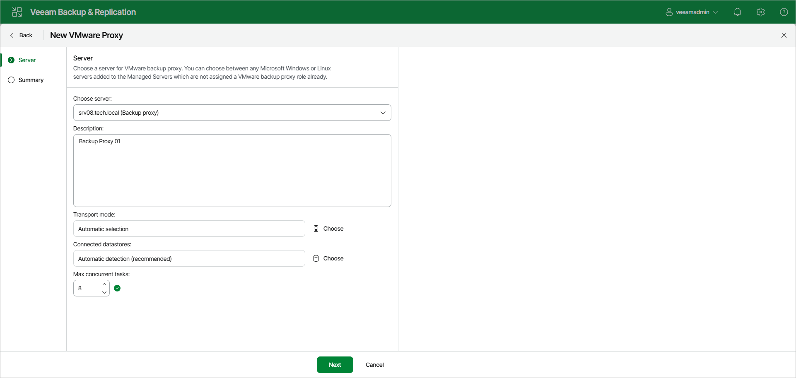
Task: Open the Choose server dropdown
Action: (232, 113)
